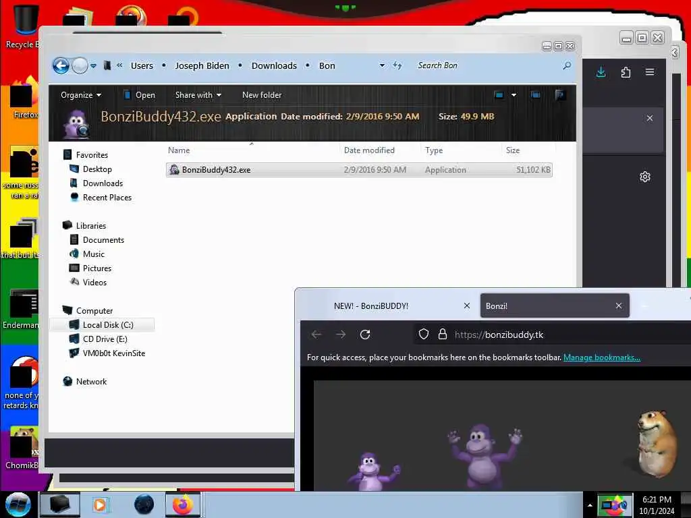Select CD Drive (E:)

[x=105, y=339]
